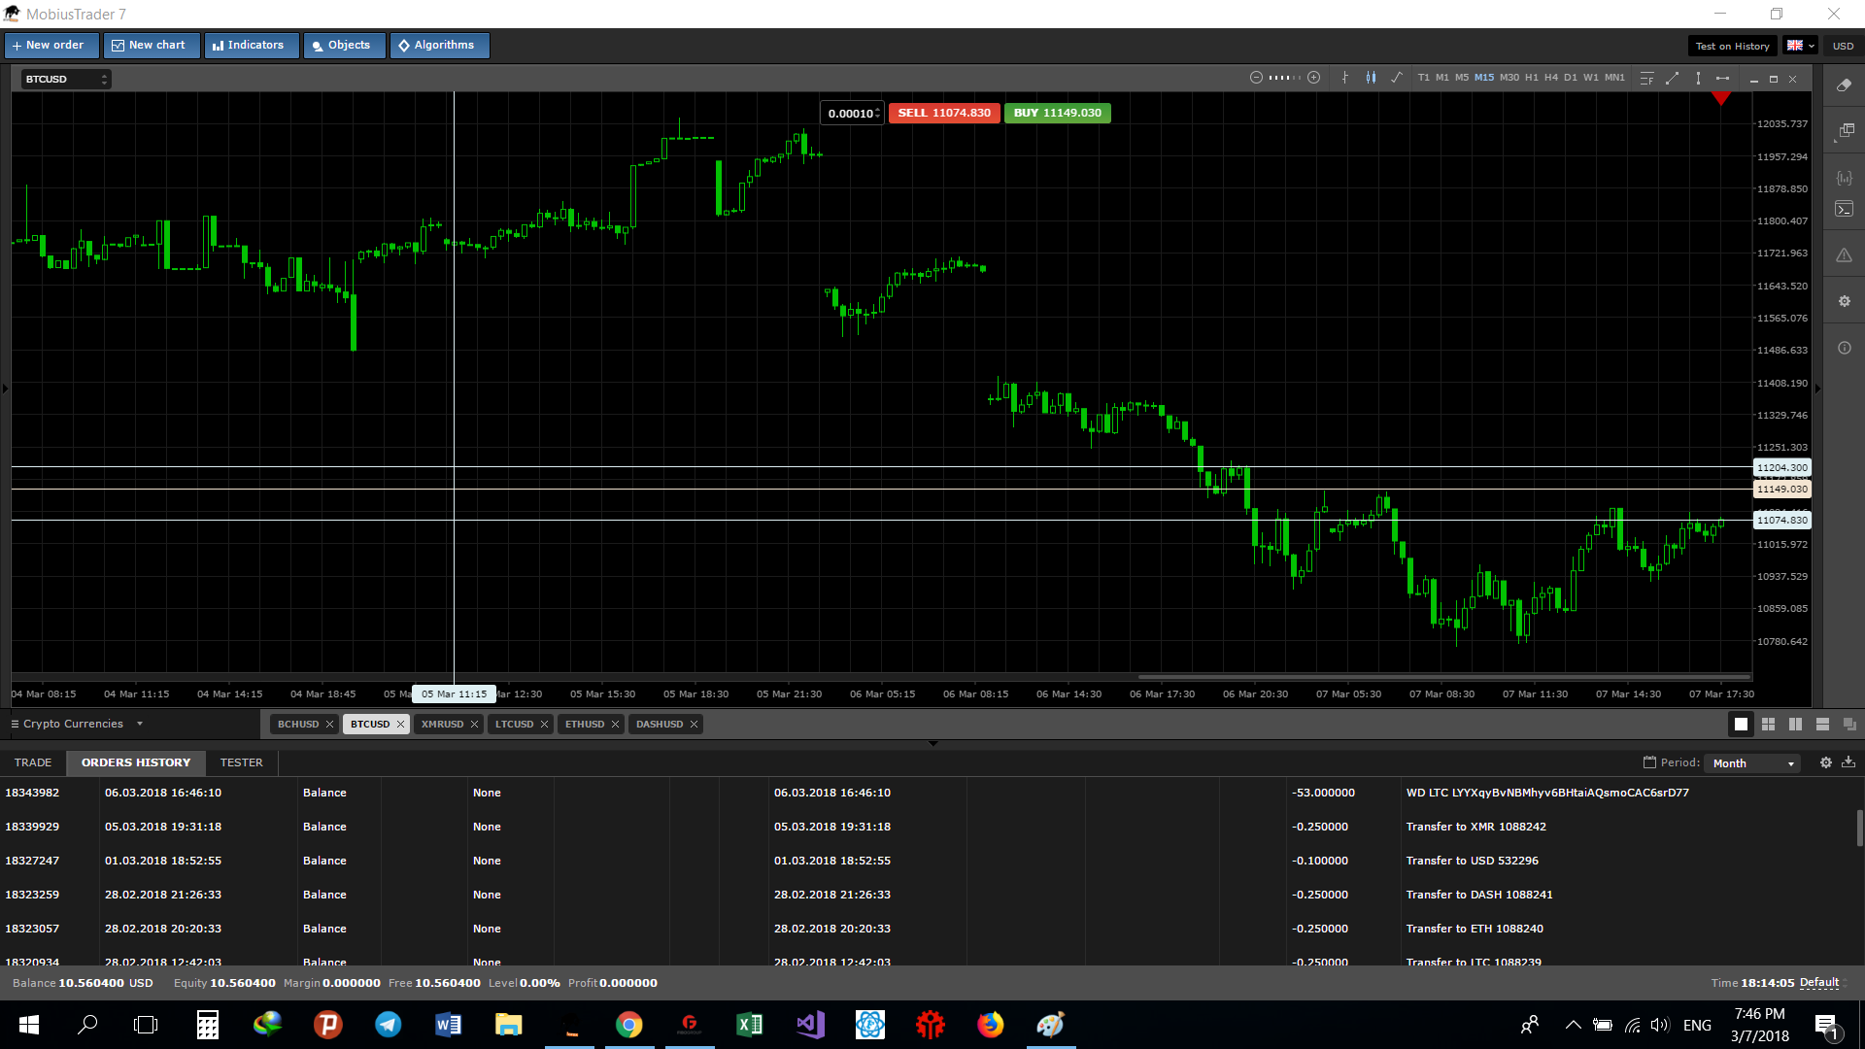Switch timeframe to H1

(1532, 78)
